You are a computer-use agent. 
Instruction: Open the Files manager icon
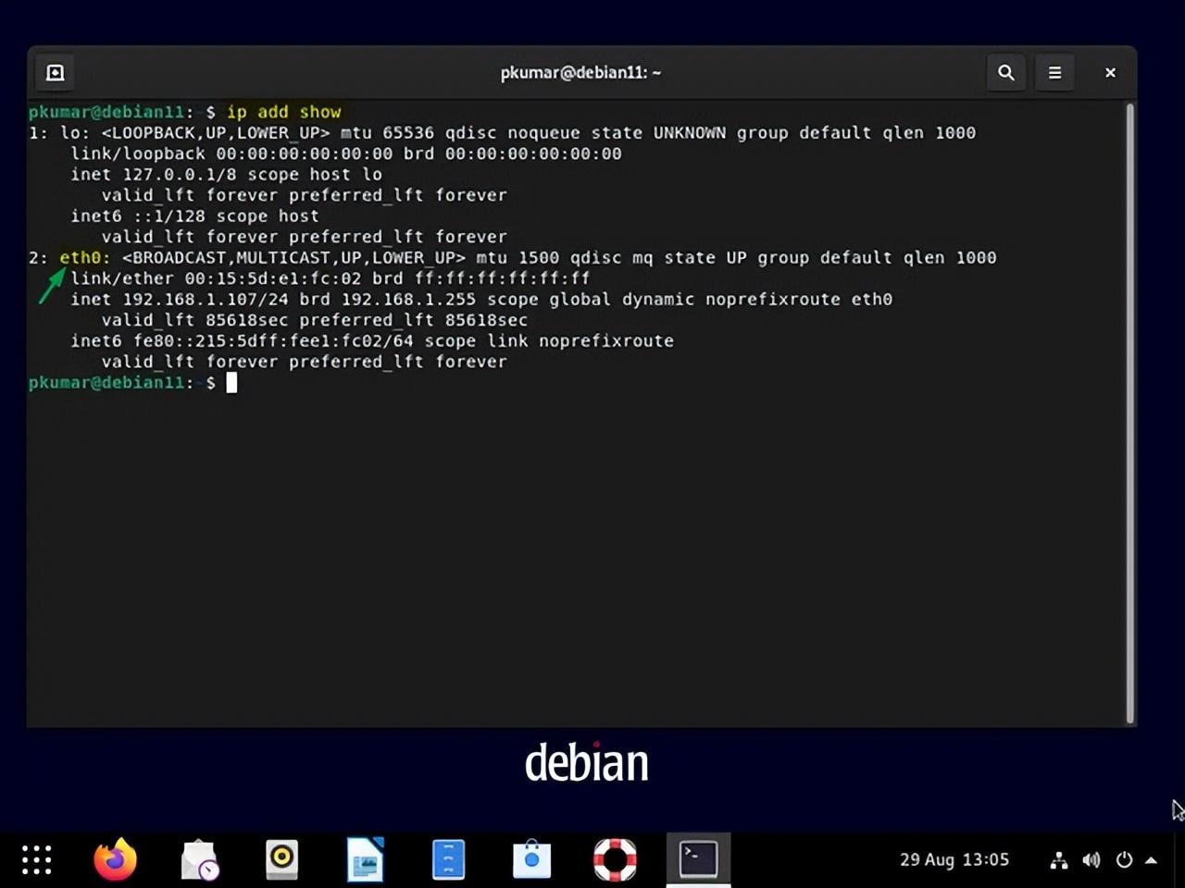click(448, 859)
